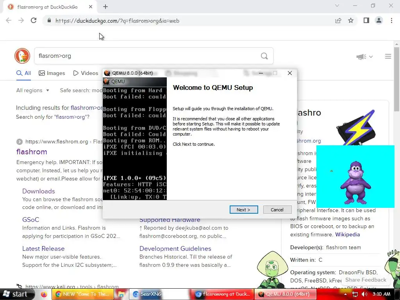Cancel the QEMU Setup wizard
This screenshot has width=400, height=300.
coord(277,210)
